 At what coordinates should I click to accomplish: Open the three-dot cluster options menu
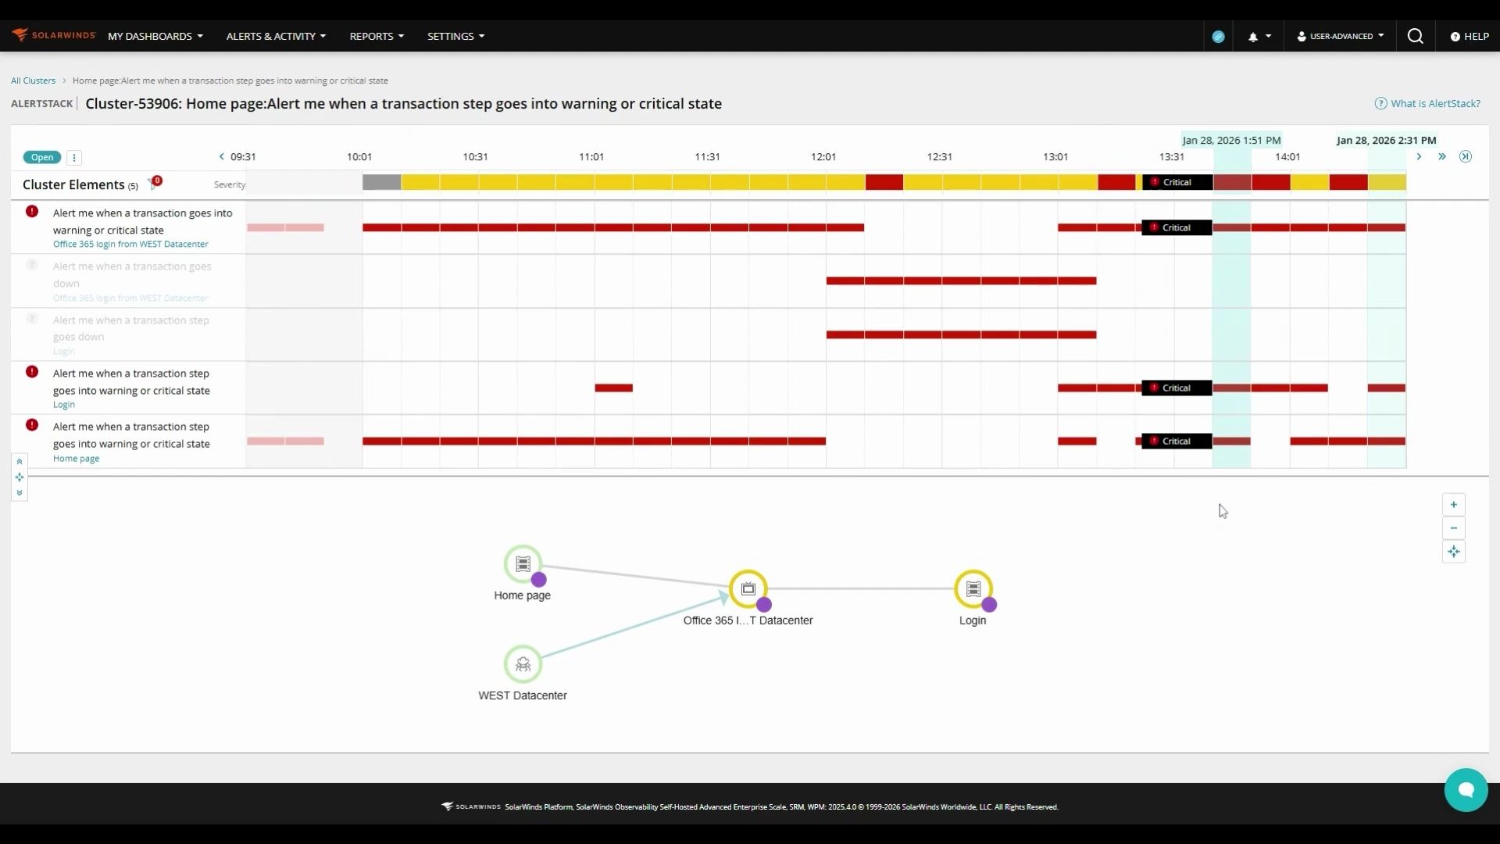click(74, 158)
